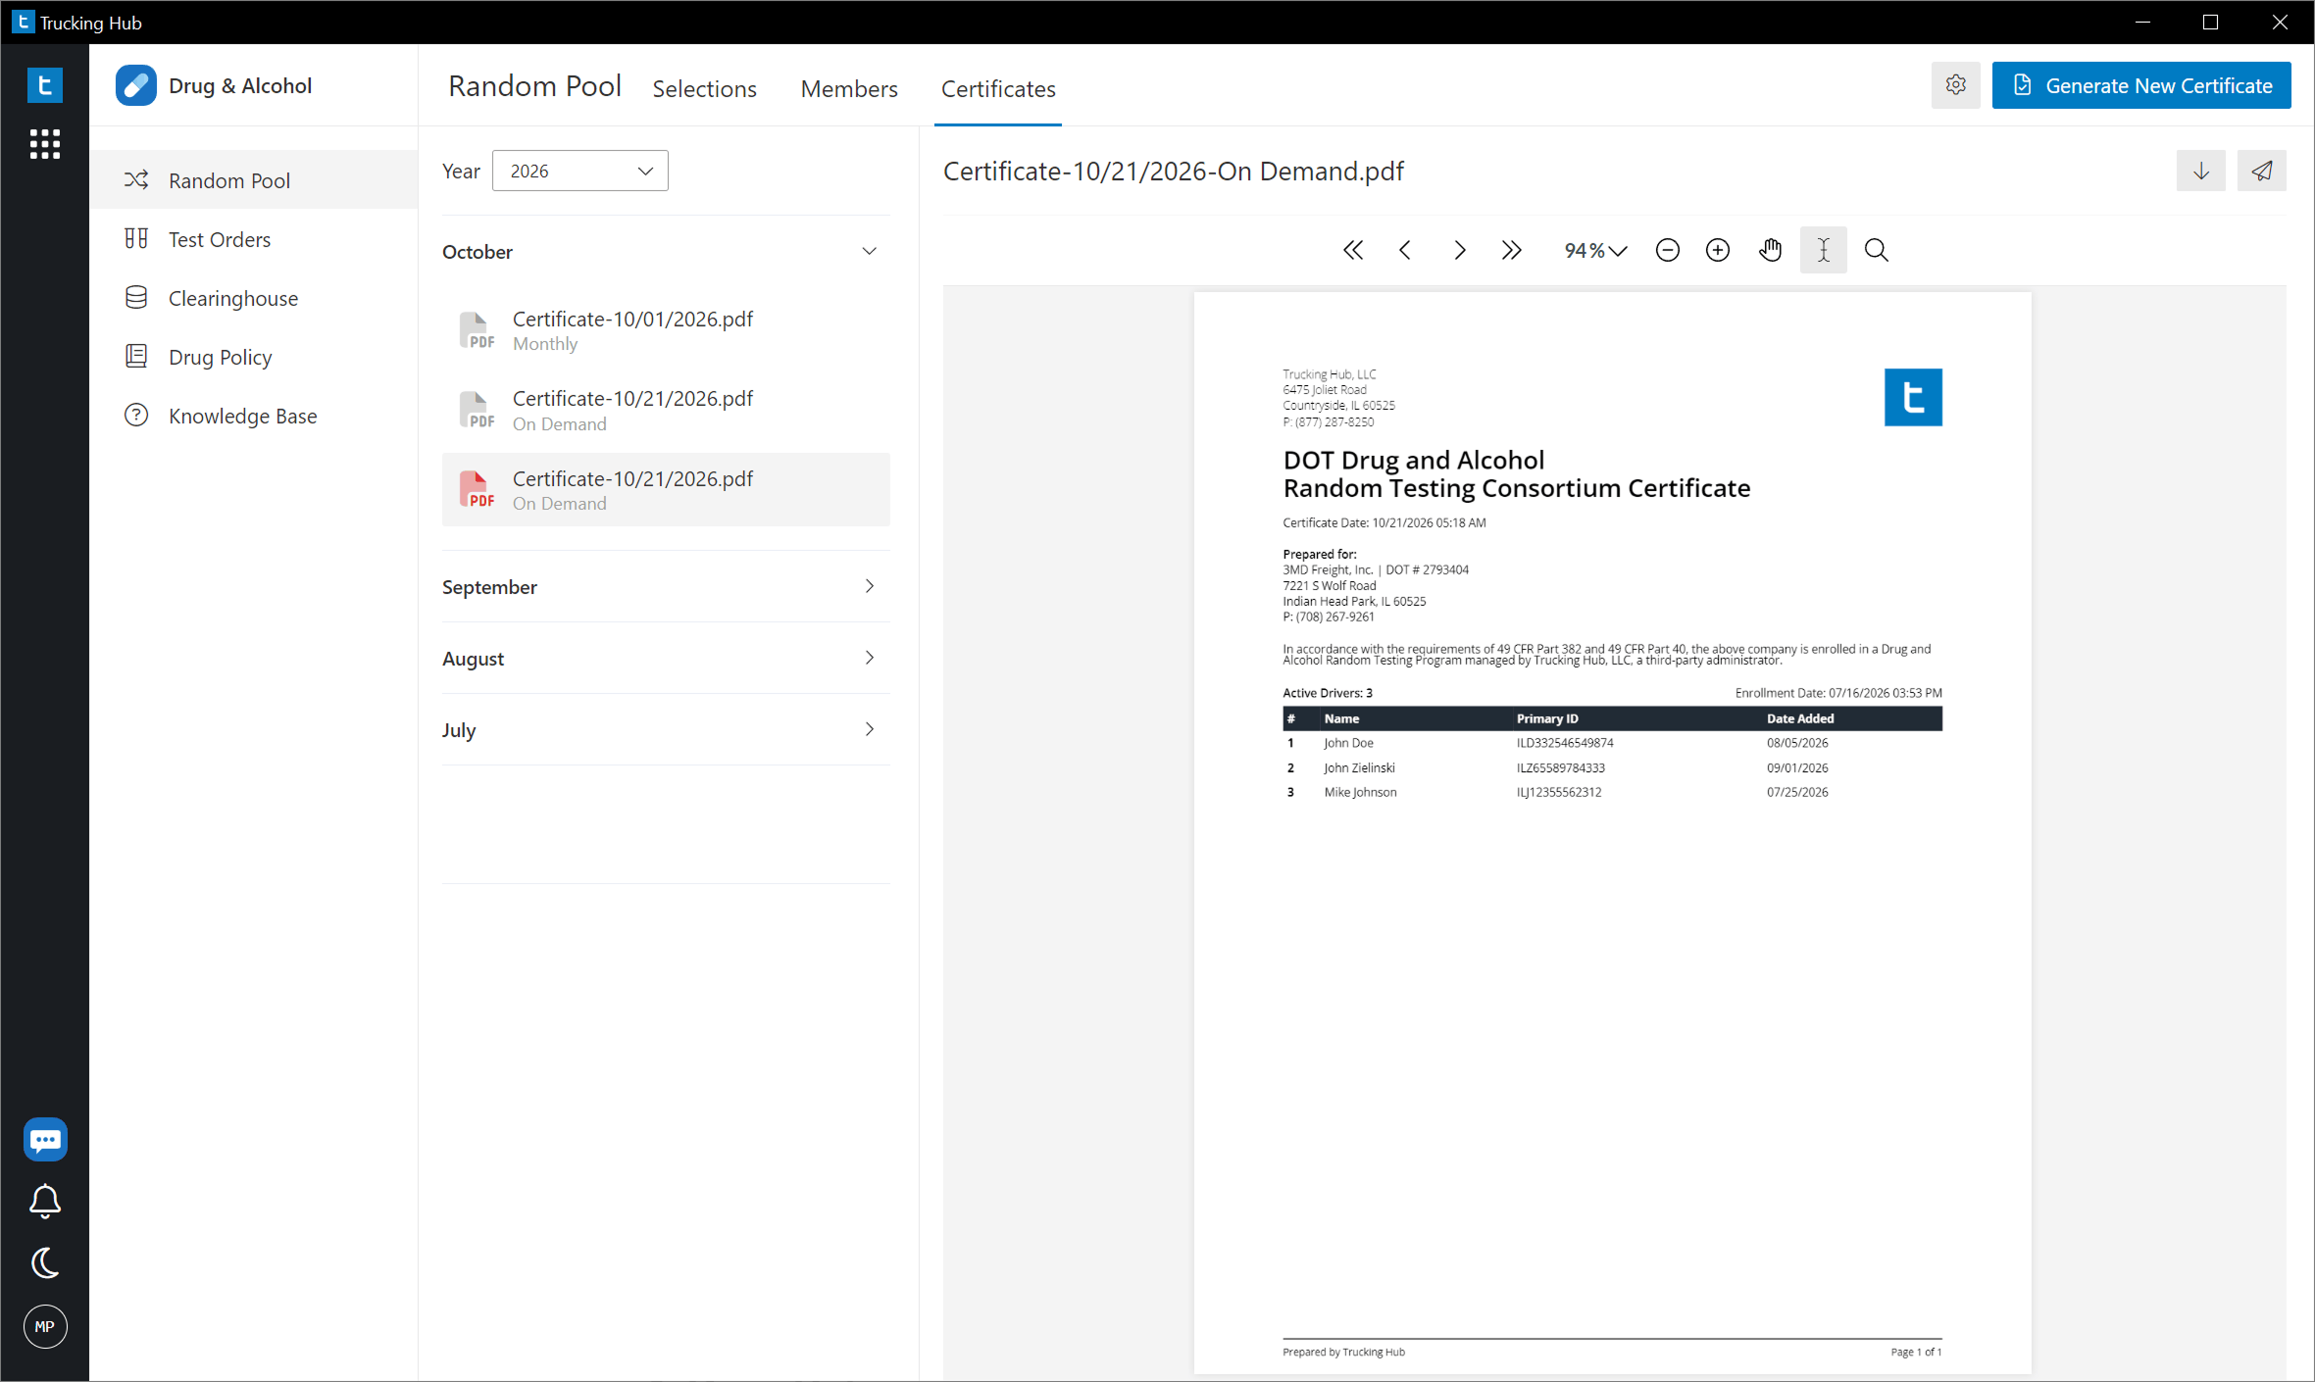The width and height of the screenshot is (2315, 1382).
Task: Zoom in the PDF viewer
Action: tap(1718, 250)
